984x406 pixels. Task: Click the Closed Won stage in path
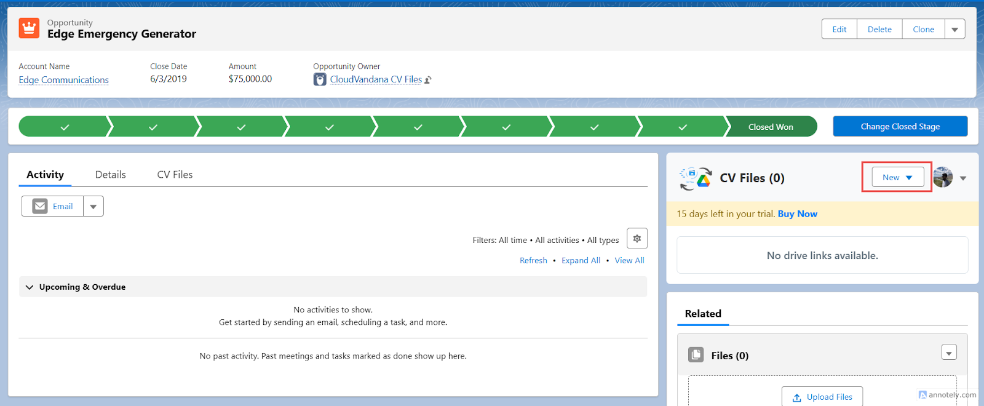[x=771, y=127]
